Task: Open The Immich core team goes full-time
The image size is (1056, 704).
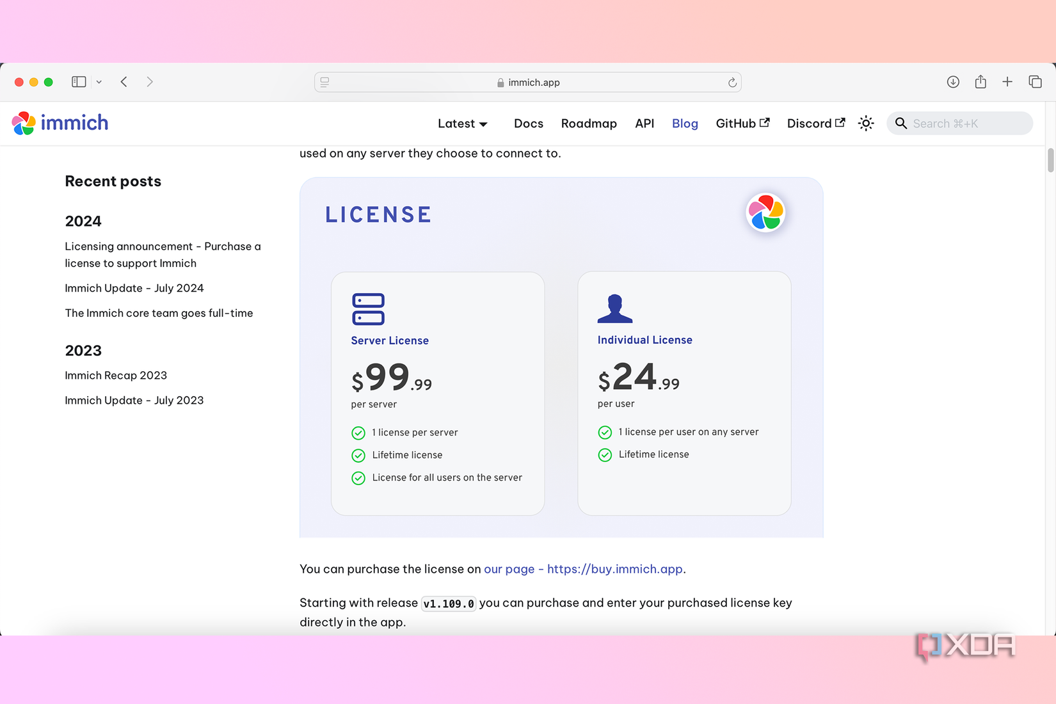Action: (159, 313)
